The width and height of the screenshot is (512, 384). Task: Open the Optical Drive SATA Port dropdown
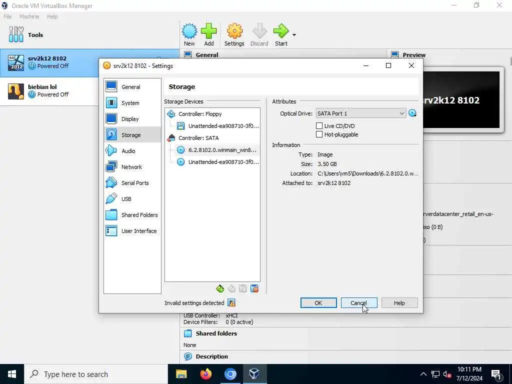click(361, 113)
